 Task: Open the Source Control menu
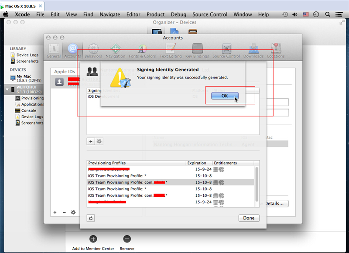(x=210, y=14)
